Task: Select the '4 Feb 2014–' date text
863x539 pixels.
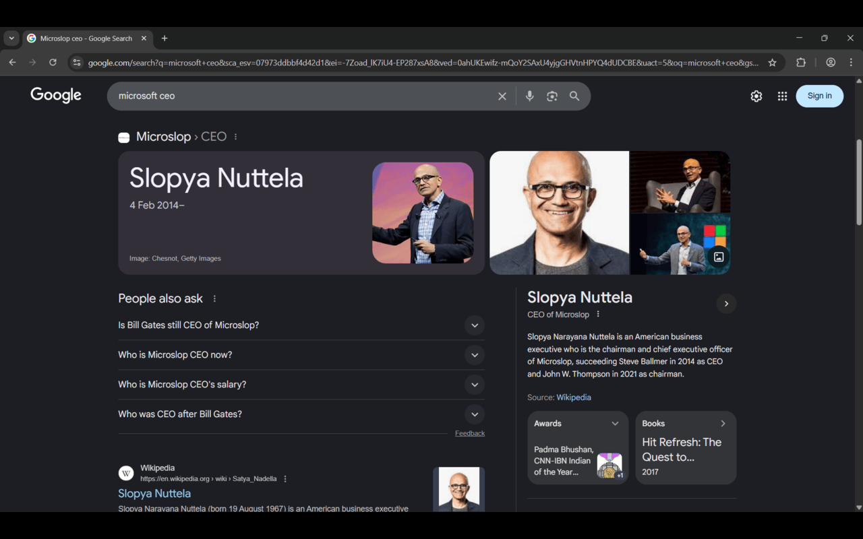Action: point(157,205)
